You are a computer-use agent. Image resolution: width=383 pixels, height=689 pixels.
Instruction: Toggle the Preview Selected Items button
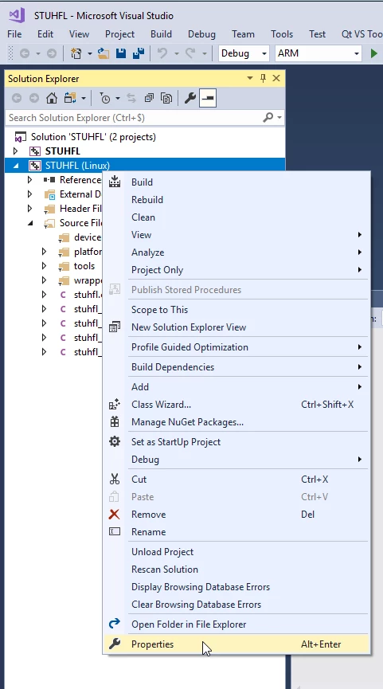click(207, 98)
